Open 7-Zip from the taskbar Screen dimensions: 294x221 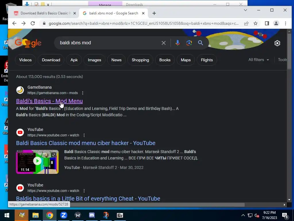120,215
